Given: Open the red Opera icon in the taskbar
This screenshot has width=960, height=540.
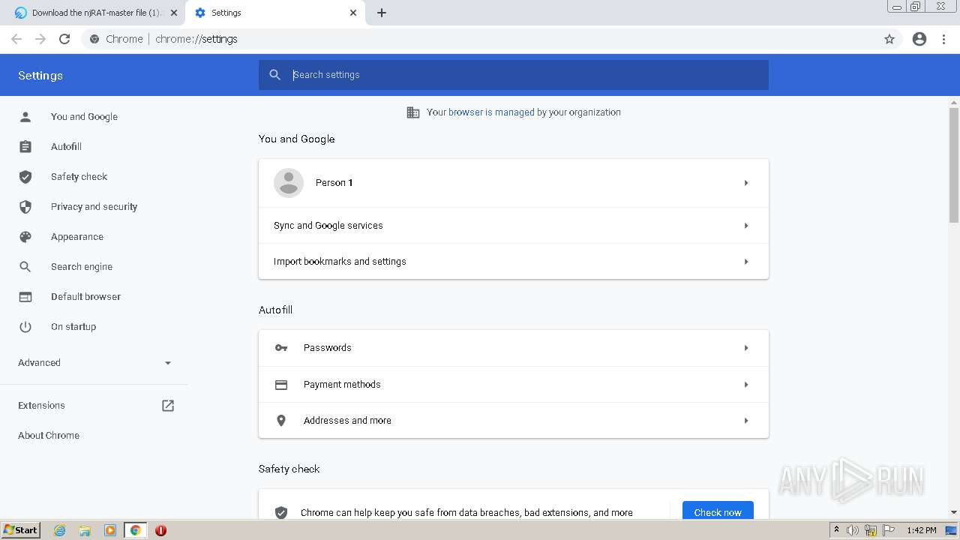Looking at the screenshot, I should (160, 530).
